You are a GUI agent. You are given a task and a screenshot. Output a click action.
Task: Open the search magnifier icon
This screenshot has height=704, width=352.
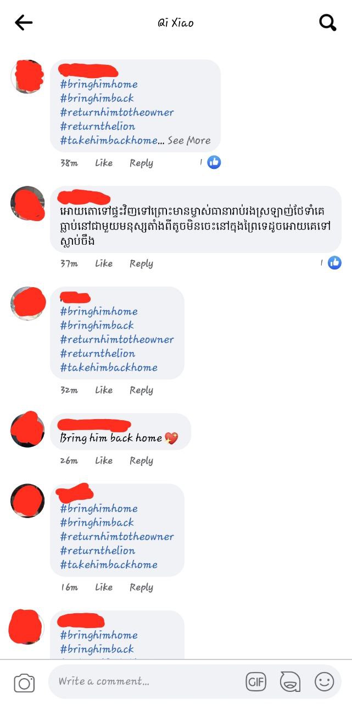(x=328, y=23)
